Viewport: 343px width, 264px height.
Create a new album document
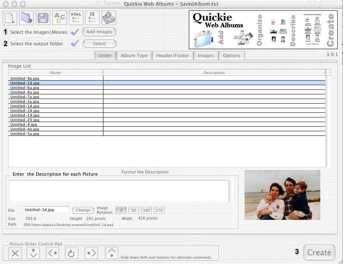9,17
